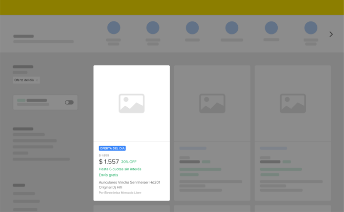Open the middle product card's image placeholder

point(212,103)
